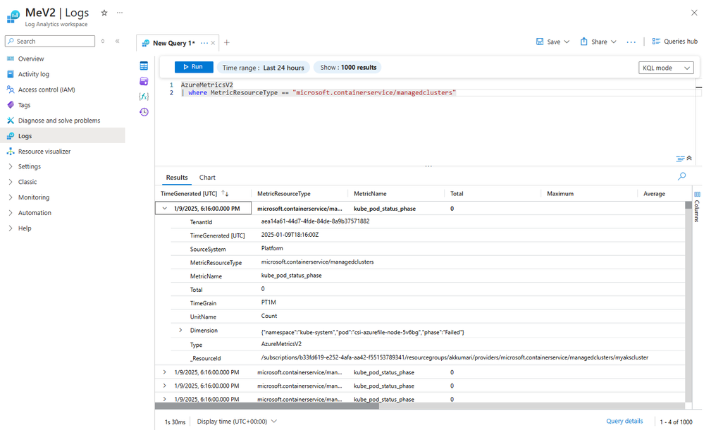Open the saved queries panel icon
Screen dimensions: 704x430
[144, 81]
